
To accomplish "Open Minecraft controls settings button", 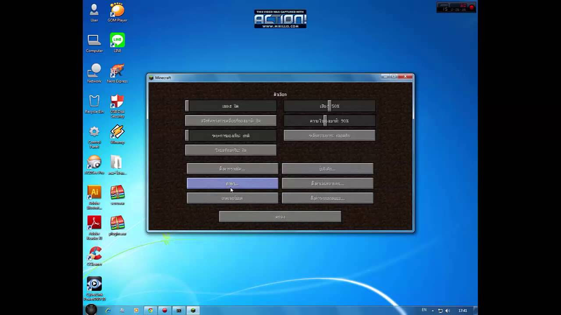I will 327,168.
